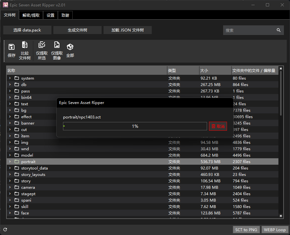The image size is (290, 235).
Task: Click the 生成文件树 button
Action: click(77, 30)
